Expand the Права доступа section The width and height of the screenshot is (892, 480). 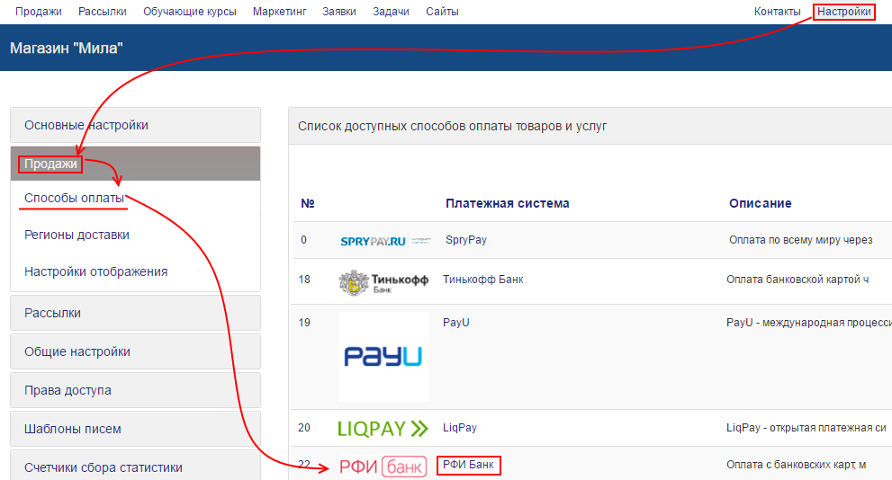click(135, 390)
